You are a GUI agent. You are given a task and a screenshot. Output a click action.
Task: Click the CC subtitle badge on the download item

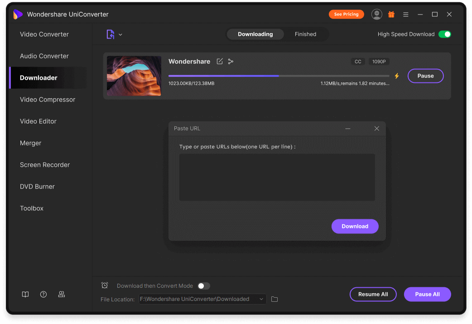[358, 61]
